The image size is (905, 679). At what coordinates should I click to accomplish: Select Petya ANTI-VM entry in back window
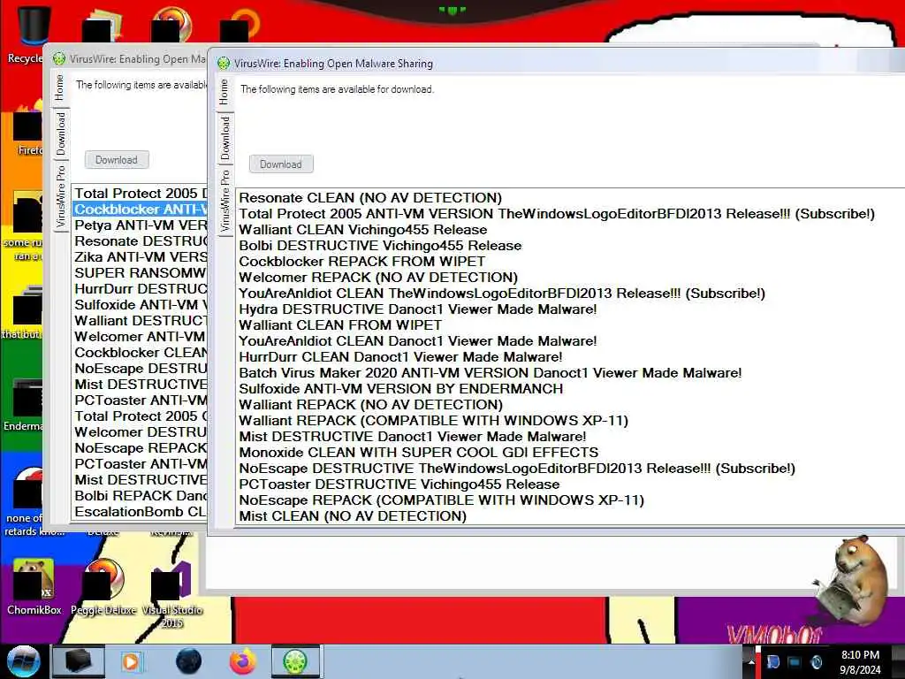[141, 225]
